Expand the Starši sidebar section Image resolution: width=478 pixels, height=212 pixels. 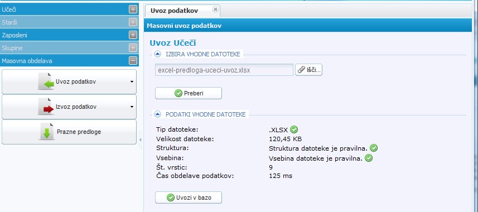tap(133, 22)
